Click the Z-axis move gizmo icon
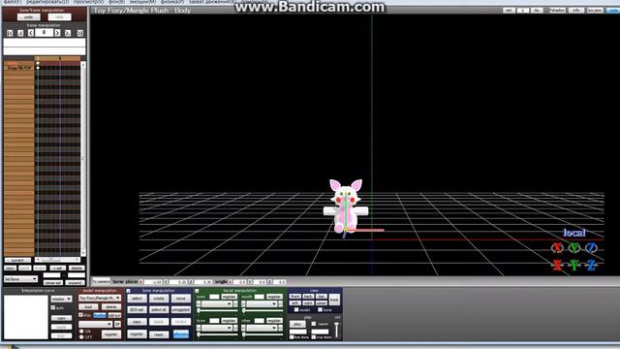 click(x=591, y=265)
